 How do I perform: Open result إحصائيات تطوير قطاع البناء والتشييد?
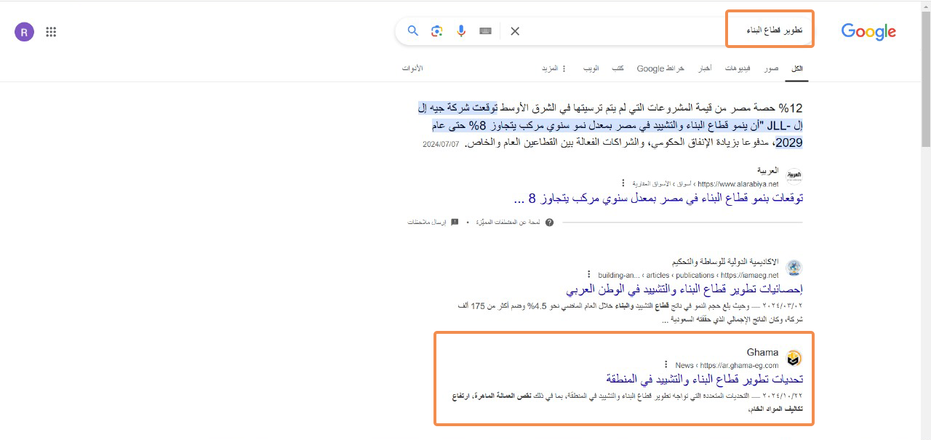685,289
